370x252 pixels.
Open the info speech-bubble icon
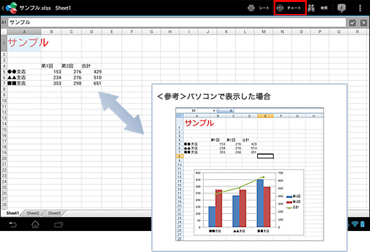[x=341, y=8]
